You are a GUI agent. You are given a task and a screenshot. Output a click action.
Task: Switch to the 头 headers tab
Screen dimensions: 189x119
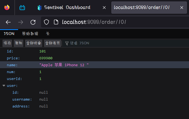coord(48,34)
